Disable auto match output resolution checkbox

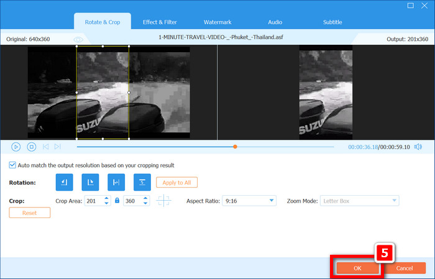12,165
